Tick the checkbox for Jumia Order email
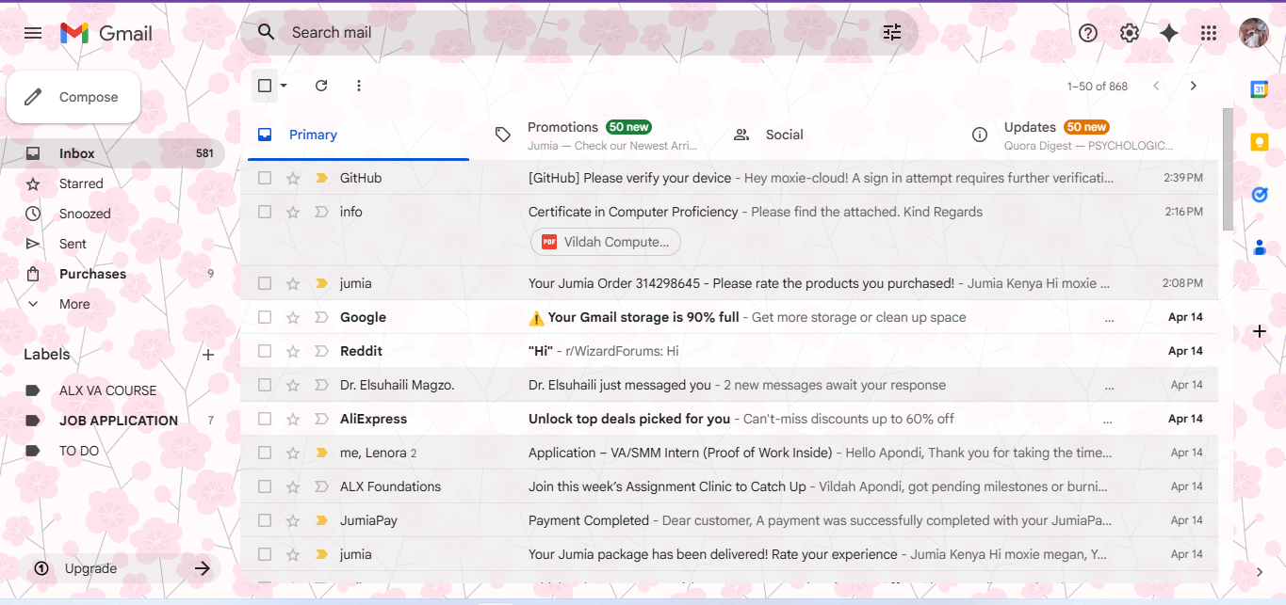 265,283
